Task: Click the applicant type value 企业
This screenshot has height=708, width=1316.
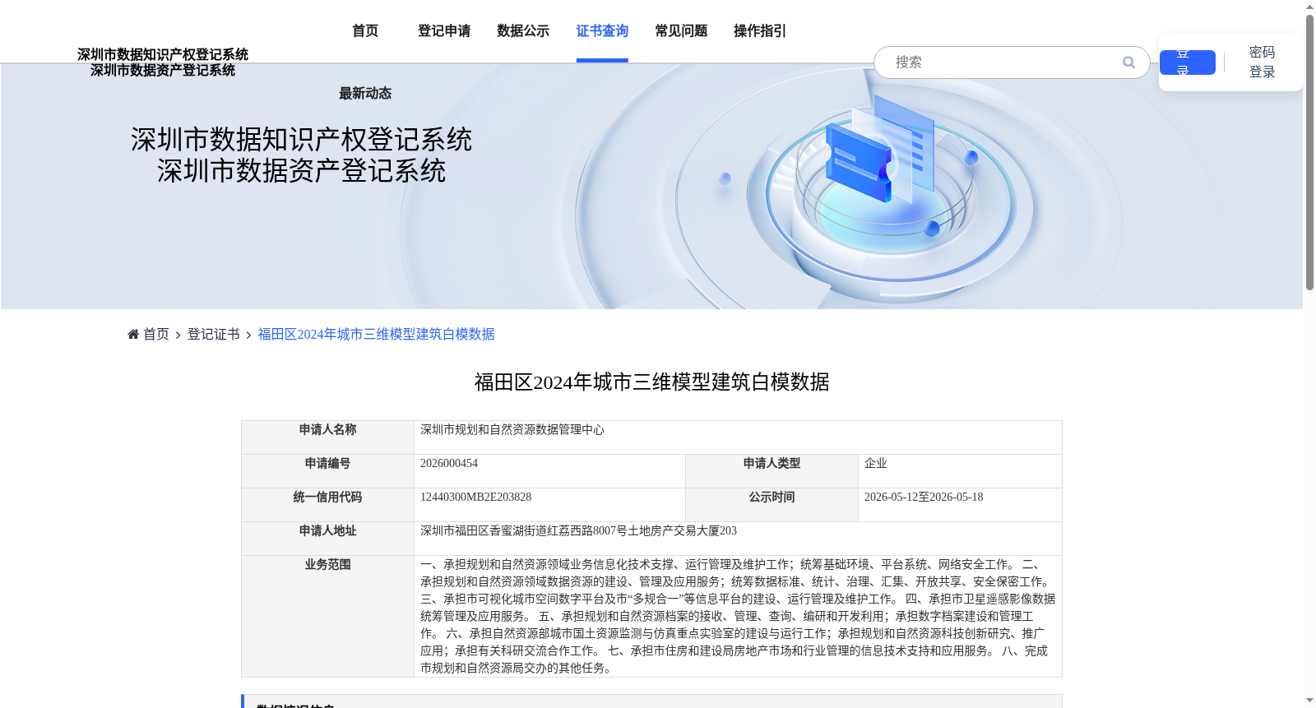Action: coord(876,464)
